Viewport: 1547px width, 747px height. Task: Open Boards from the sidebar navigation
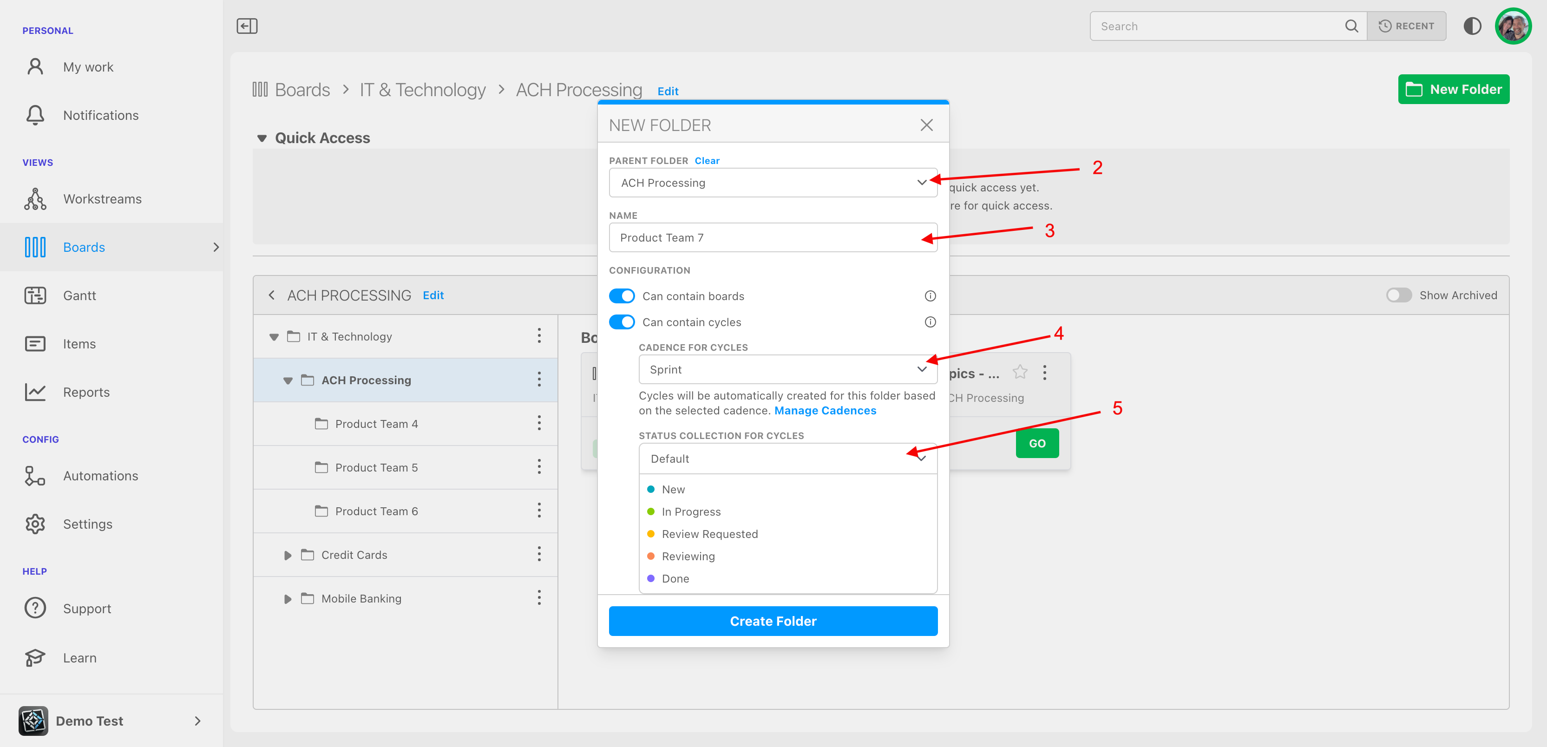tap(84, 247)
